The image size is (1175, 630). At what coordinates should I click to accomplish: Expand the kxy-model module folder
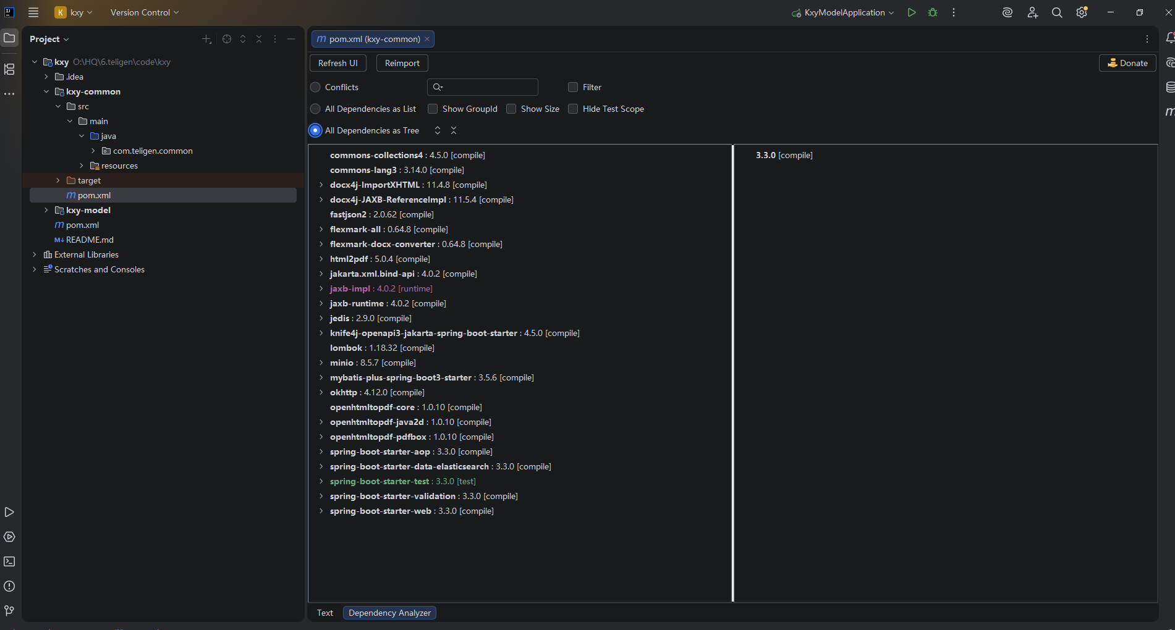(46, 210)
